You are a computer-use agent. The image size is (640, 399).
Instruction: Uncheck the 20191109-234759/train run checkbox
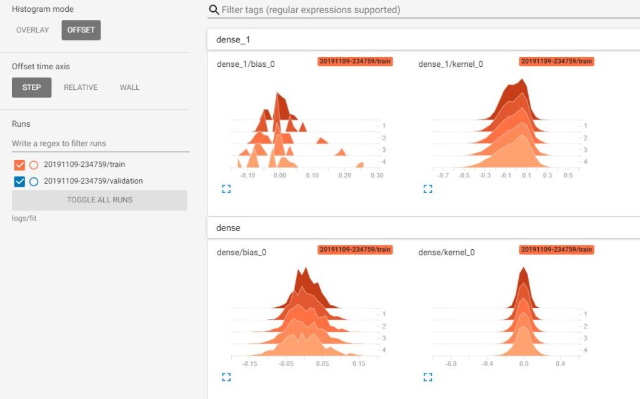19,165
